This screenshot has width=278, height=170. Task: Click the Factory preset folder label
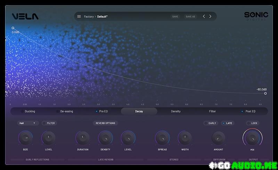click(89, 16)
